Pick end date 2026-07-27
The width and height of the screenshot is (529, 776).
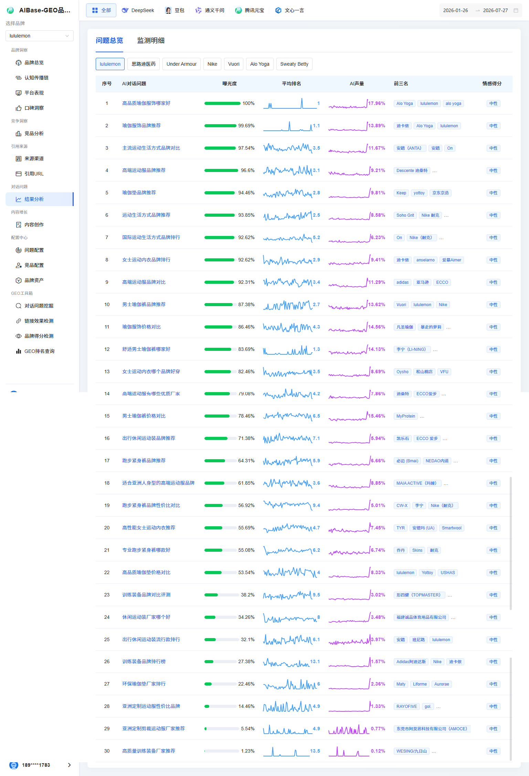[496, 10]
